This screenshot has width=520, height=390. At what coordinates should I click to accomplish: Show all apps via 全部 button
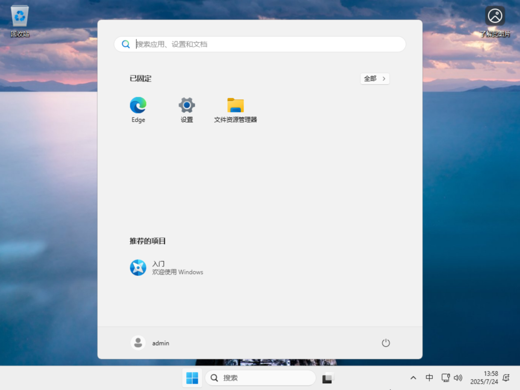click(x=375, y=78)
